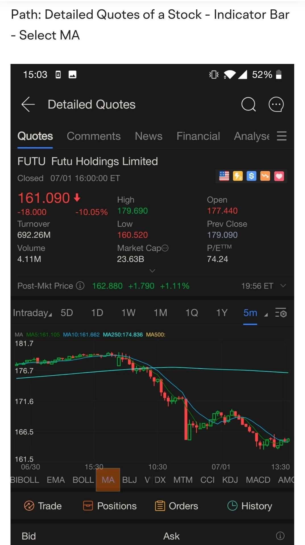This screenshot has width=305, height=545.
Task: Open search with the magnifier icon
Action: point(248,104)
